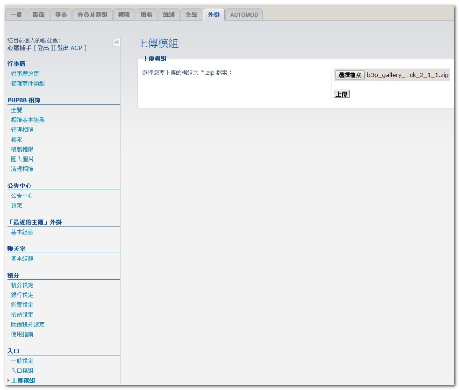Screen dimensions: 459x390
Task: Click the 登出 logout link
Action: [43, 48]
